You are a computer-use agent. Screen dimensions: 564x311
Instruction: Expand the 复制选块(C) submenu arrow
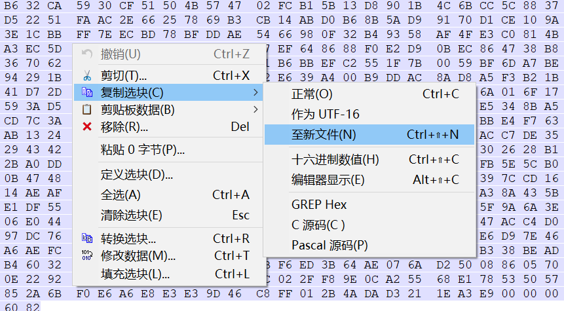tap(255, 93)
